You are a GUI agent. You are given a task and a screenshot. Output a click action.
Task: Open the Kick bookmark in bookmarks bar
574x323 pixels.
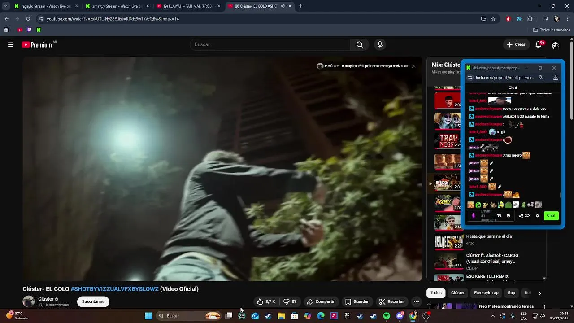click(39, 30)
